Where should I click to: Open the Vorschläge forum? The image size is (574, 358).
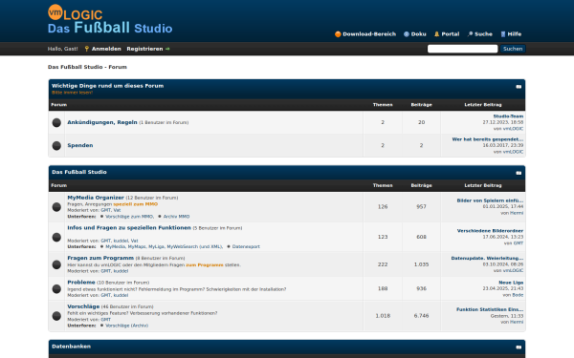click(x=83, y=306)
